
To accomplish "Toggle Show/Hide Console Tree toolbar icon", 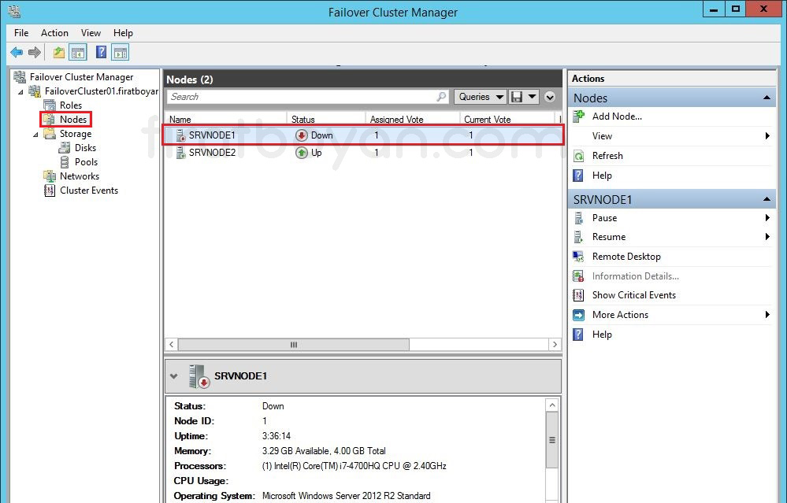I will (x=78, y=52).
